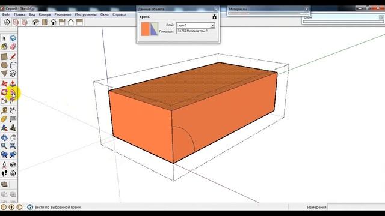Click the Площадь area value field
This screenshot has height=216, width=385.
click(196, 31)
